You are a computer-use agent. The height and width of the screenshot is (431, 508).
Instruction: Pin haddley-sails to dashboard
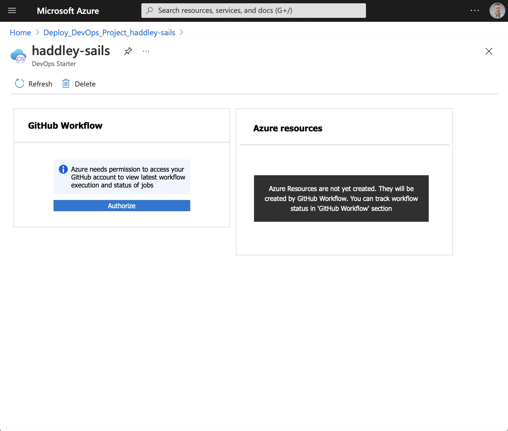[x=128, y=51]
